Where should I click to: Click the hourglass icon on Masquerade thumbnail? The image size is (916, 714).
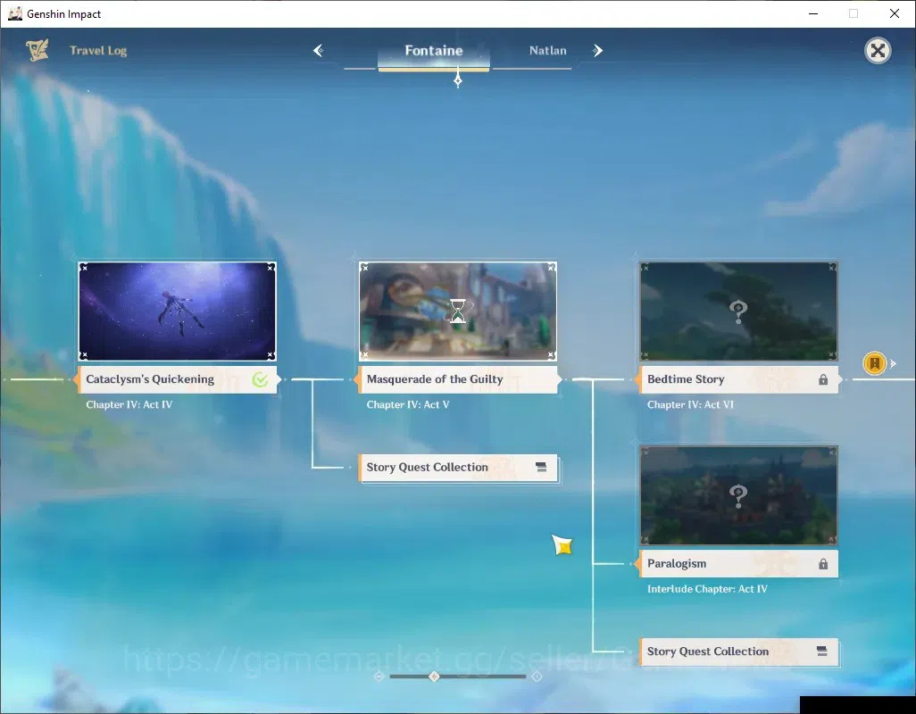point(458,311)
